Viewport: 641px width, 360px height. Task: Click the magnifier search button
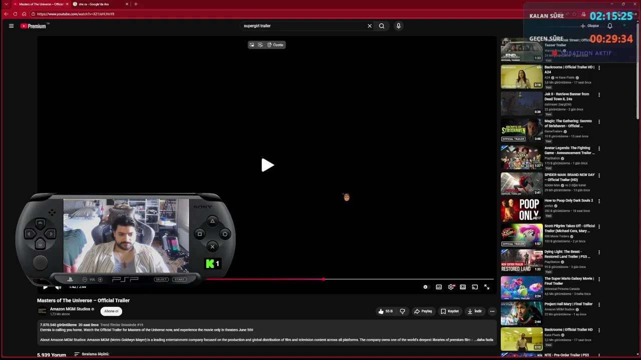382,26
